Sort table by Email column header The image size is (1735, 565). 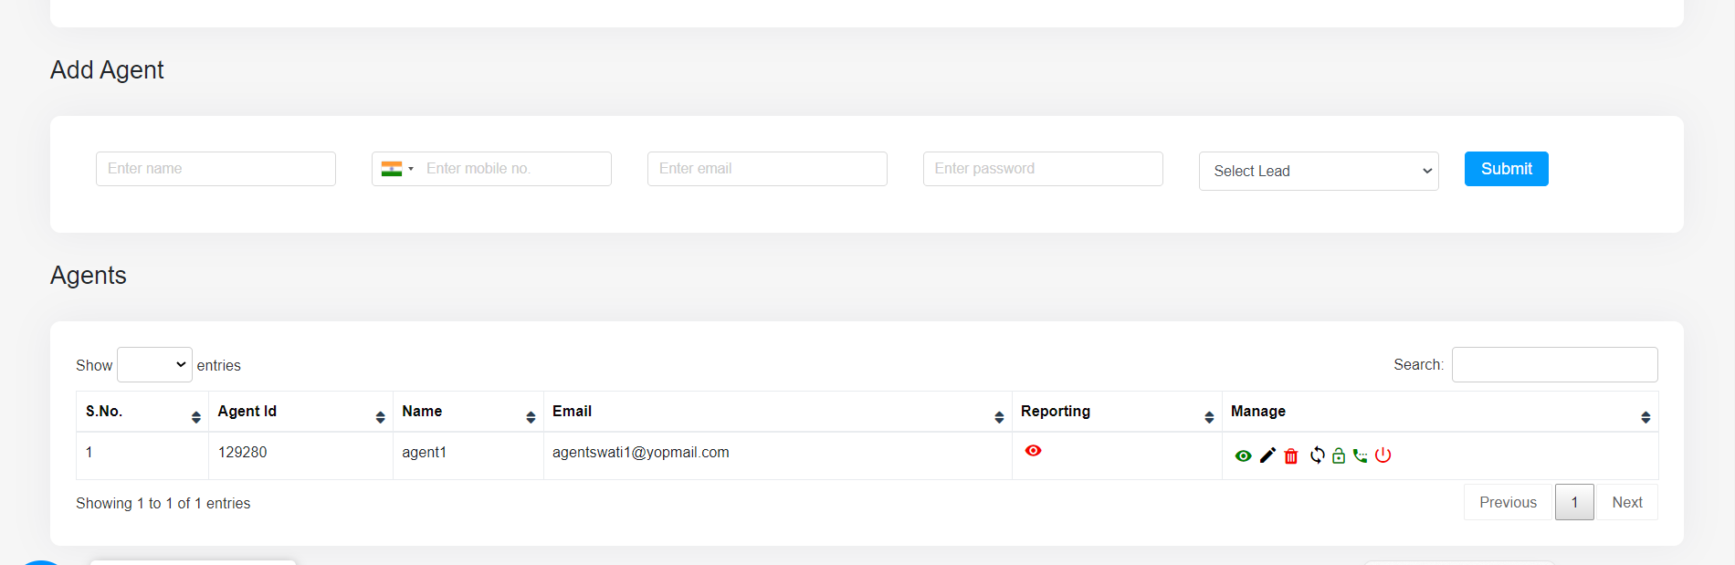(x=777, y=412)
